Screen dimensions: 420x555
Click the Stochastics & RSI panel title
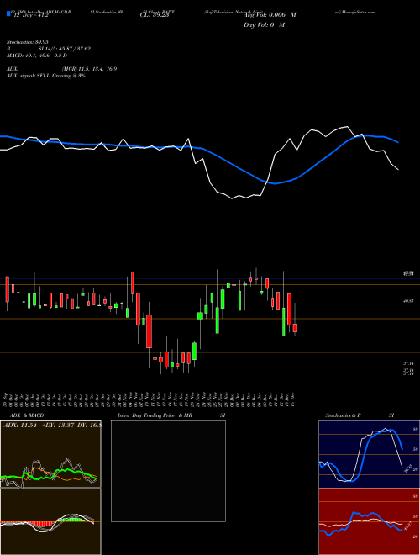point(360,415)
